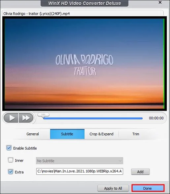Check the Inner subtitle checkbox
The image size is (170, 194).
(x=11, y=160)
